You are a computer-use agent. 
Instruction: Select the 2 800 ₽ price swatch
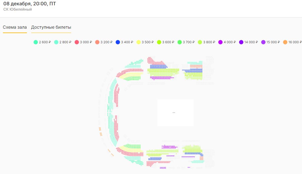coord(56,42)
